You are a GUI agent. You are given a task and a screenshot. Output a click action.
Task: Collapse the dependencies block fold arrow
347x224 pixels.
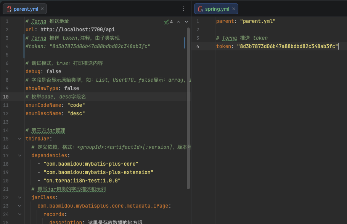pyautogui.click(x=19, y=156)
